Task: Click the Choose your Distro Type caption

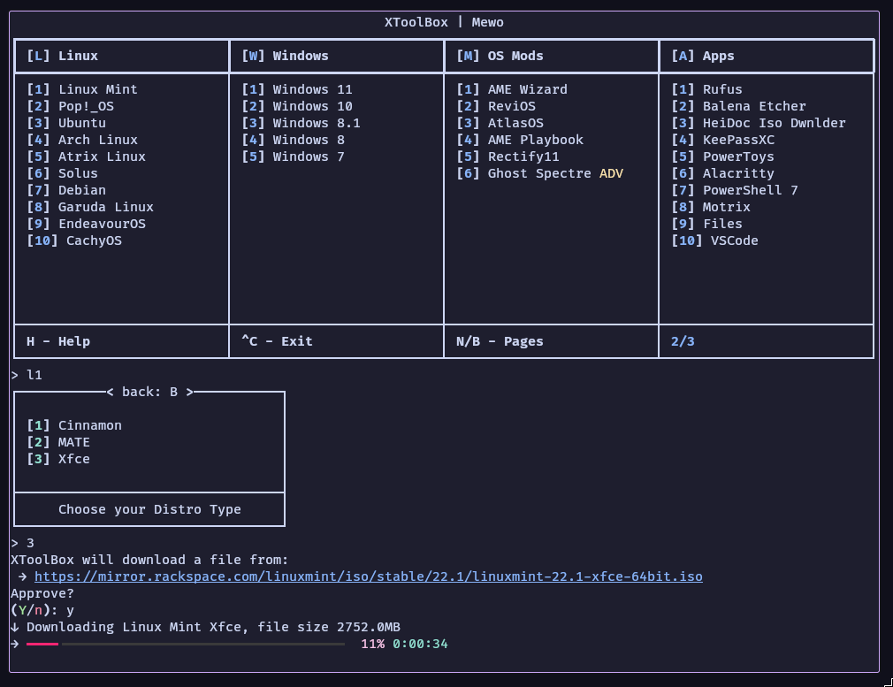Action: [x=149, y=510]
